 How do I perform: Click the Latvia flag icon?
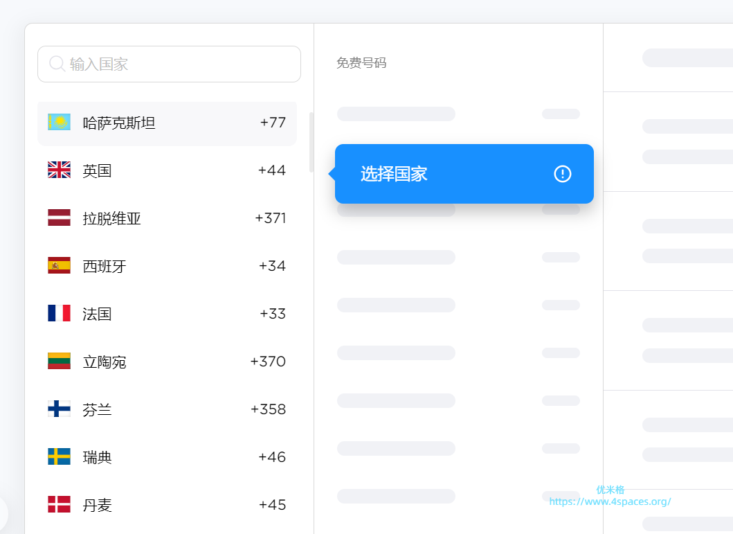tap(59, 218)
